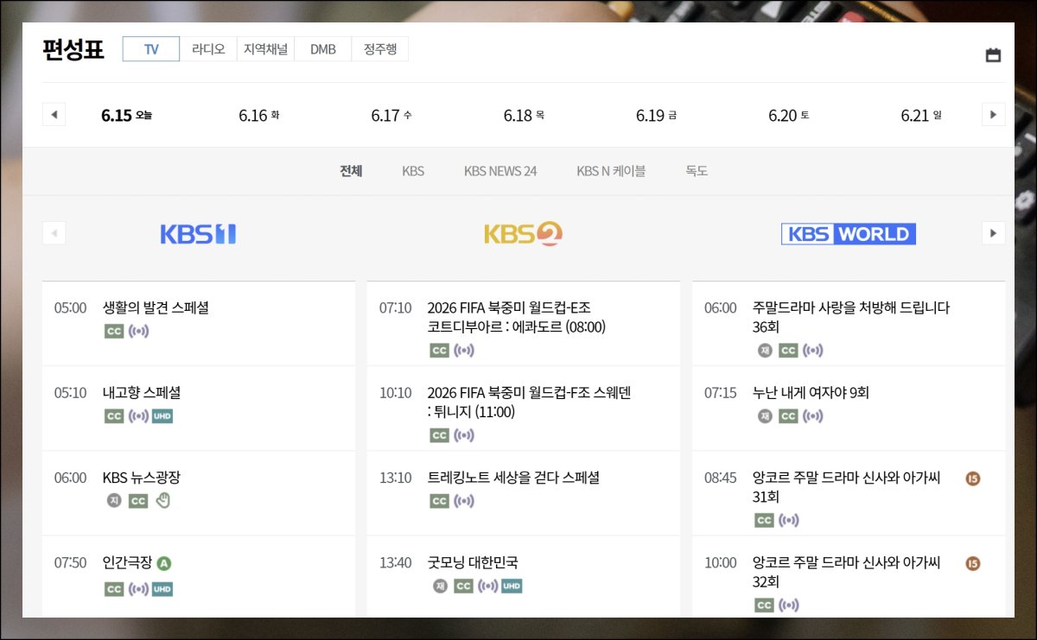Image resolution: width=1037 pixels, height=640 pixels.
Task: Select the TV schedule tab
Action: point(151,49)
